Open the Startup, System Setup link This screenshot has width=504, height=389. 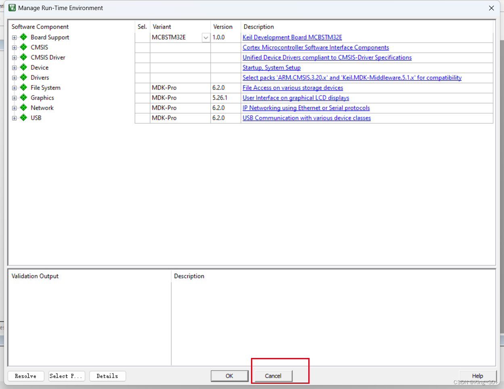tap(272, 67)
